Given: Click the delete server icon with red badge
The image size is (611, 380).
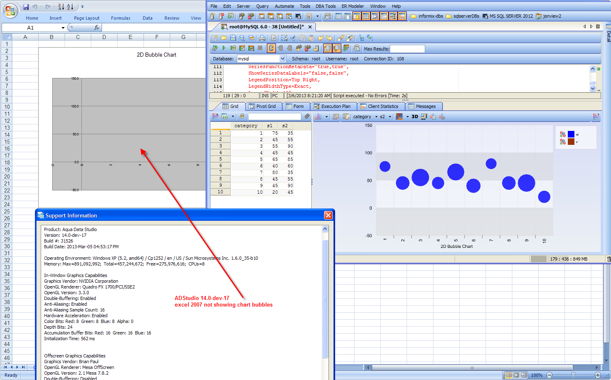Looking at the screenshot, I should (222, 16).
